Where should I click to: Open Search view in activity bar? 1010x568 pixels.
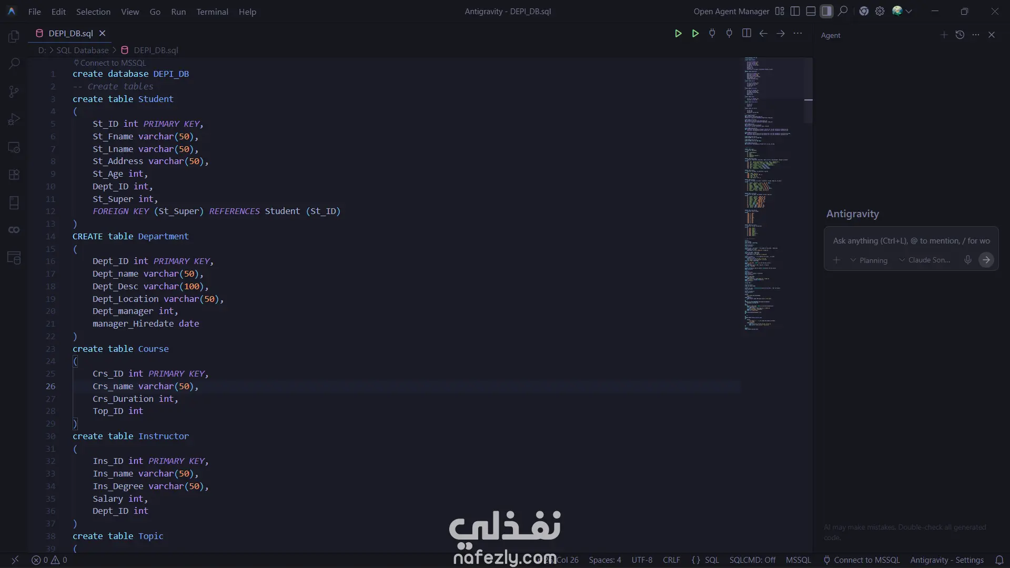click(x=14, y=64)
